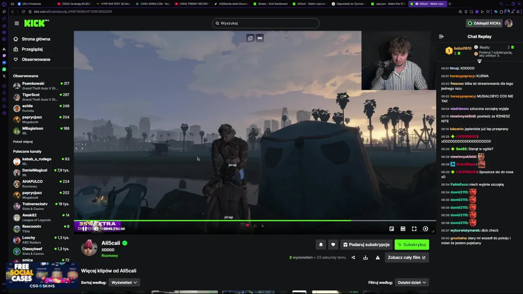This screenshot has height=294, width=523.
Task: Click bobol1610 top gifter entry
Action: [x=458, y=51]
